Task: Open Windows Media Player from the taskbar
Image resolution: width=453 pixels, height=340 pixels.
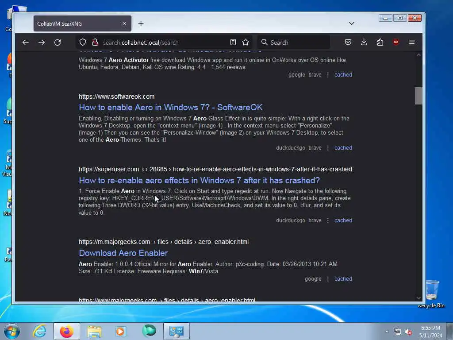Action: (x=121, y=331)
